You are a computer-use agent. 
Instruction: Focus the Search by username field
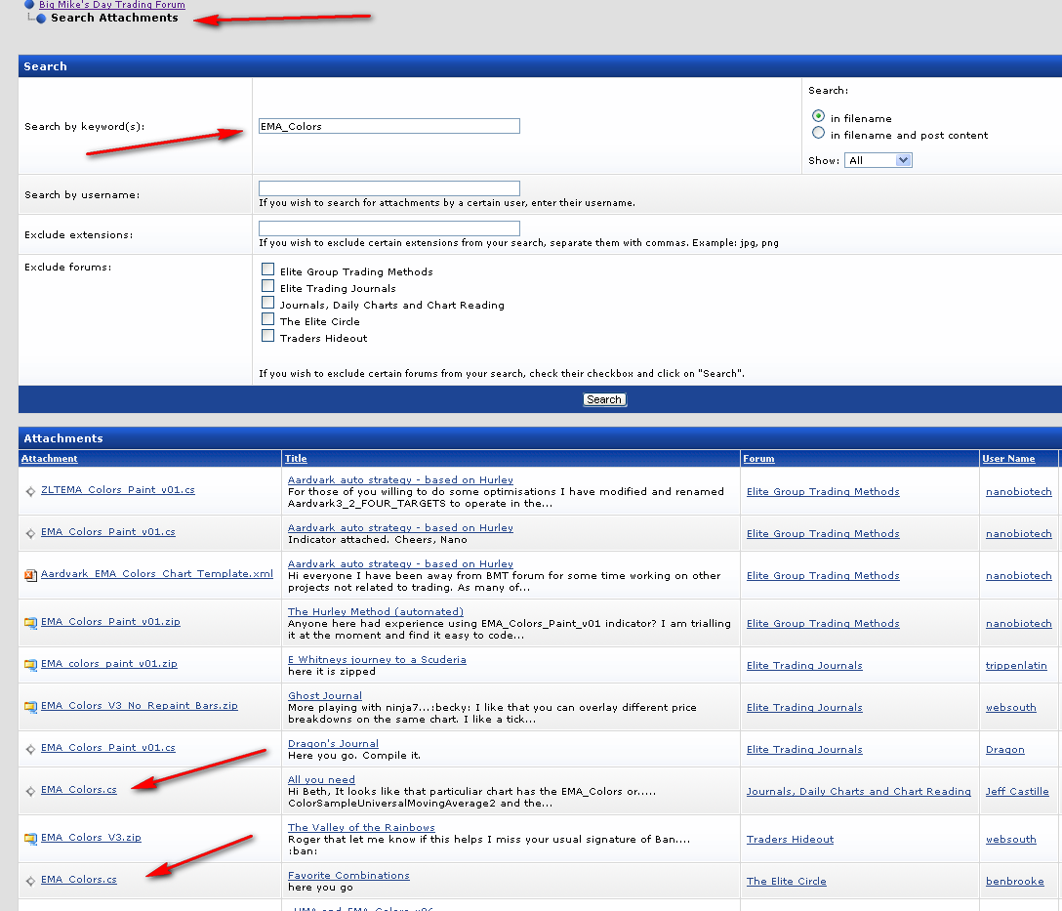(389, 188)
